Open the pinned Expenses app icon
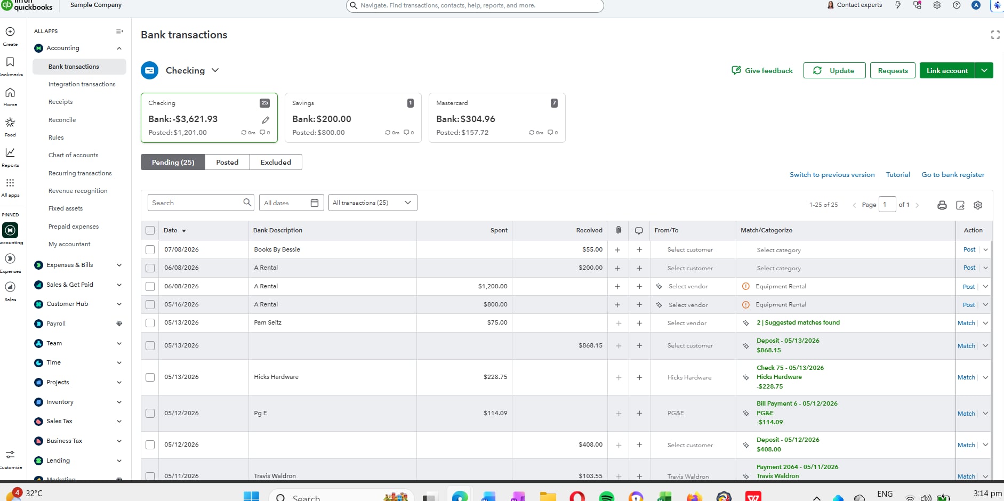Screen dimensions: 1004x501 (x=10, y=259)
